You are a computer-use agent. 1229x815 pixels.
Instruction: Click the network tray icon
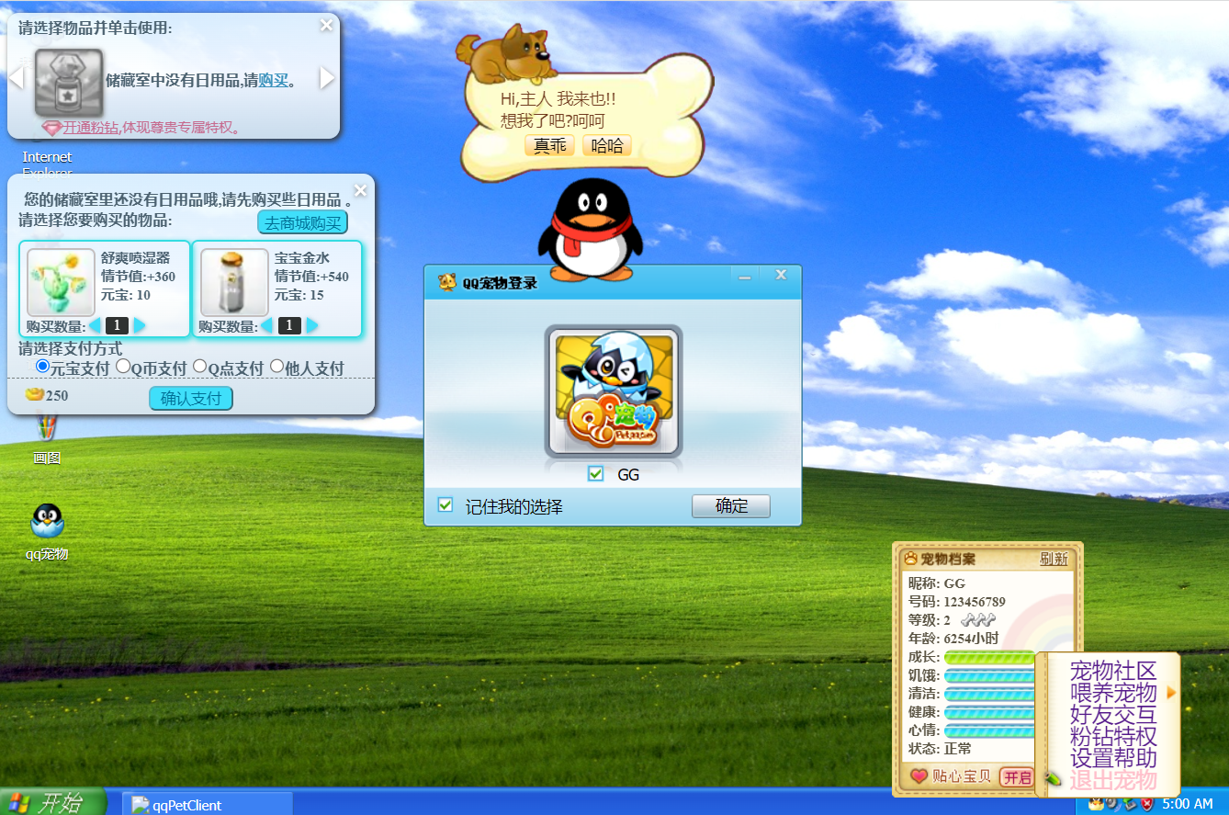point(1129,803)
